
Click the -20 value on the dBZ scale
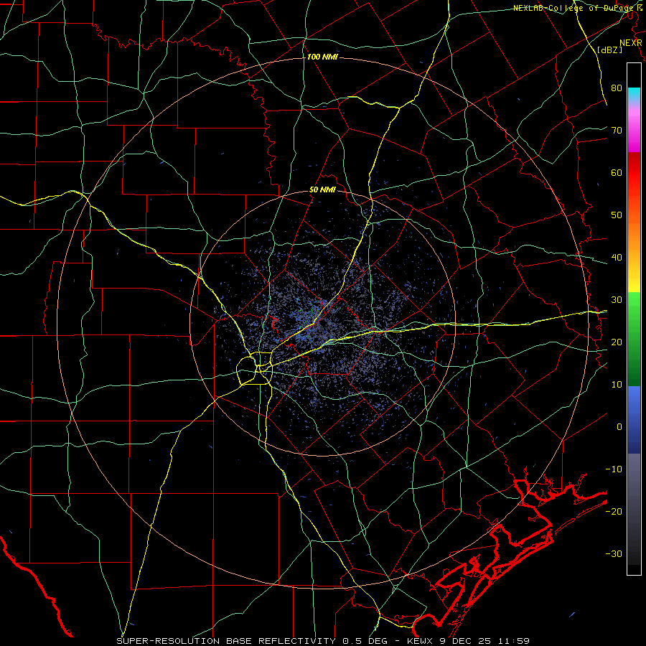[x=614, y=512]
